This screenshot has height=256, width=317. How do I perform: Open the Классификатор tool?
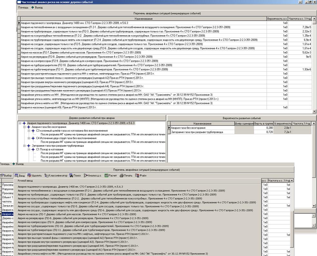pyautogui.click(x=56, y=176)
